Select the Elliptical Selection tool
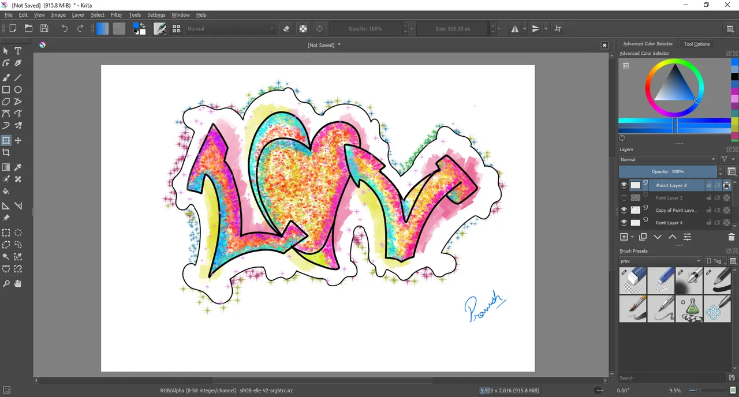The image size is (739, 397). (18, 233)
